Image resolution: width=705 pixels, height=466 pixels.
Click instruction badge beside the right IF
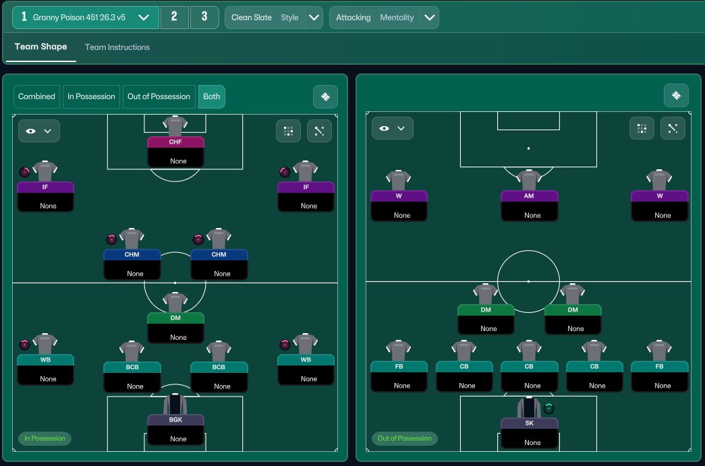pyautogui.click(x=285, y=172)
